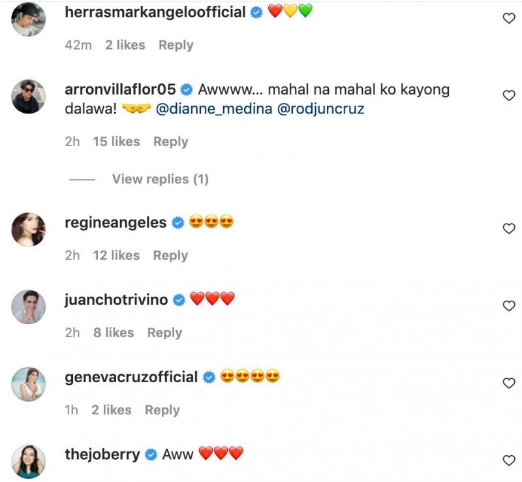Open juanchotrivino's profile avatar
The image size is (522, 482).
coord(29,307)
